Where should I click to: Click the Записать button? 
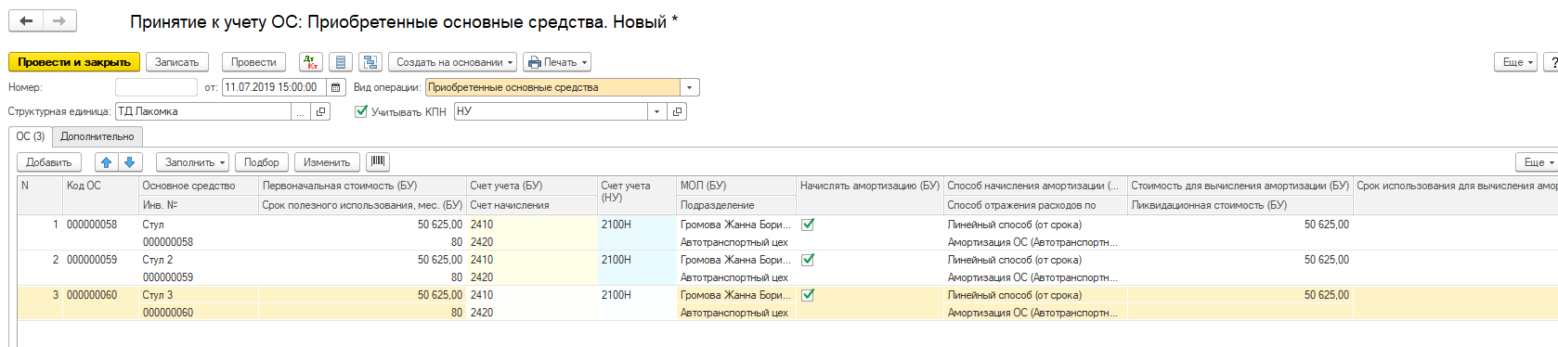176,62
